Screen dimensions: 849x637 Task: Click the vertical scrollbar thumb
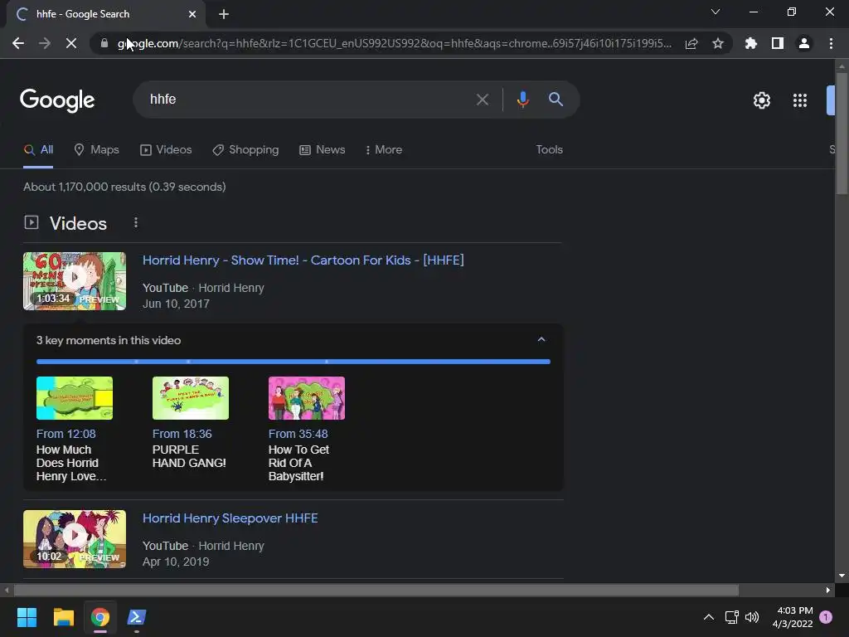842,133
